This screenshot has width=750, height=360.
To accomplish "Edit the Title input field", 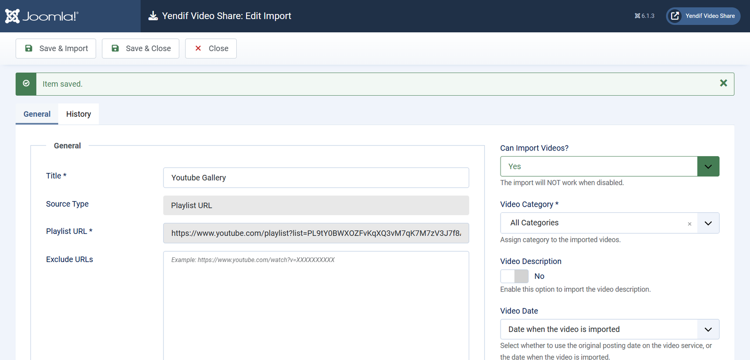I will tap(316, 178).
